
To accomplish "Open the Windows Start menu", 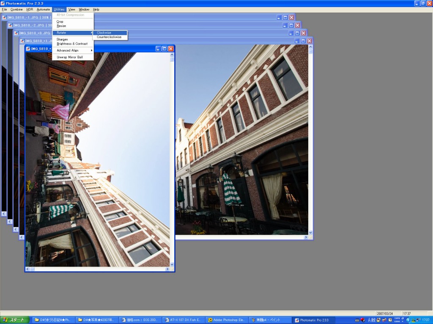I will tap(14, 320).
